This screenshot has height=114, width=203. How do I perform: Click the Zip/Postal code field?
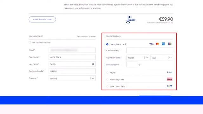tap(72, 71)
